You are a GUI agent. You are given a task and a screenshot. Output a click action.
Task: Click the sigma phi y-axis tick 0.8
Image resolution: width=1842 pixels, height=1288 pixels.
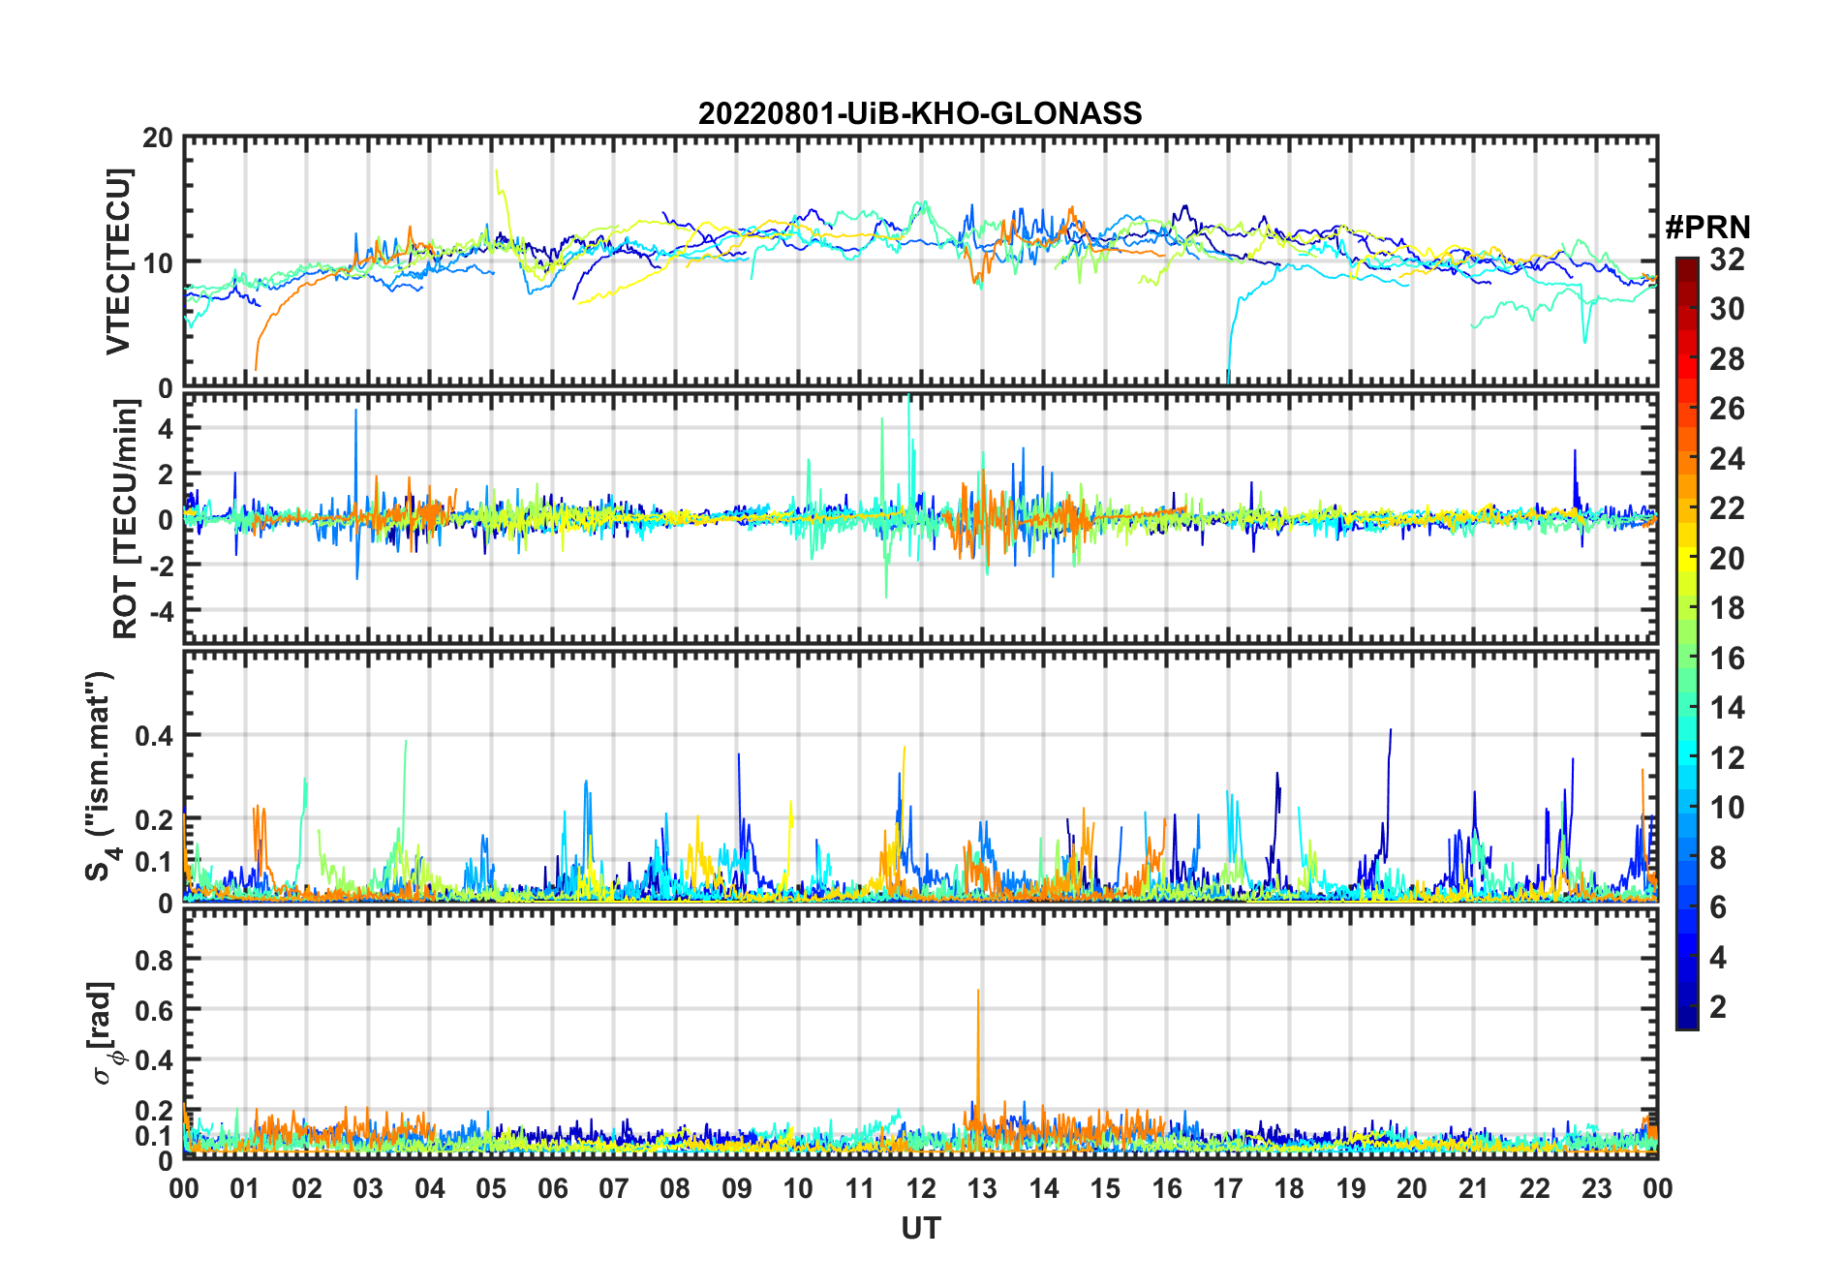click(x=154, y=960)
